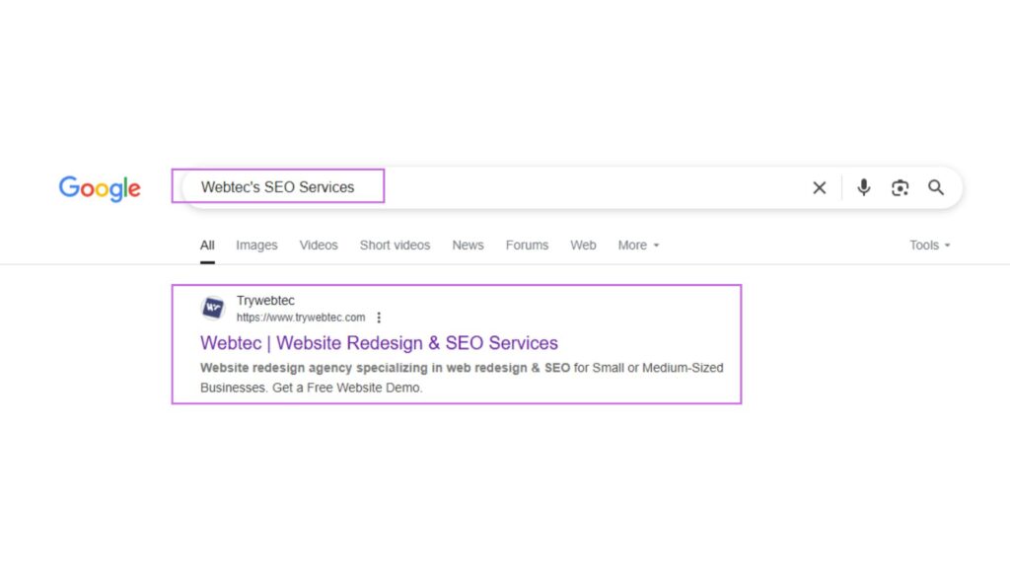
Task: Click the snippet text about website redesign agency
Action: (x=462, y=378)
